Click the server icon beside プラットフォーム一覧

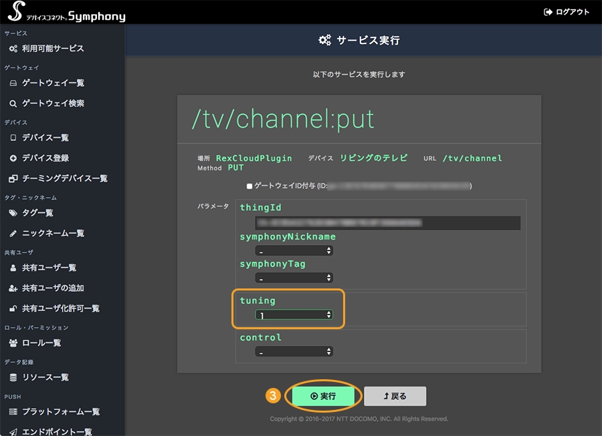13,412
